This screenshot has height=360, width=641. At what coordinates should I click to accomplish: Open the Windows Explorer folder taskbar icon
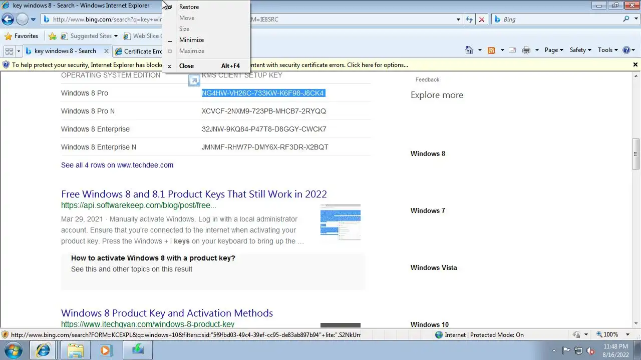pos(76,350)
